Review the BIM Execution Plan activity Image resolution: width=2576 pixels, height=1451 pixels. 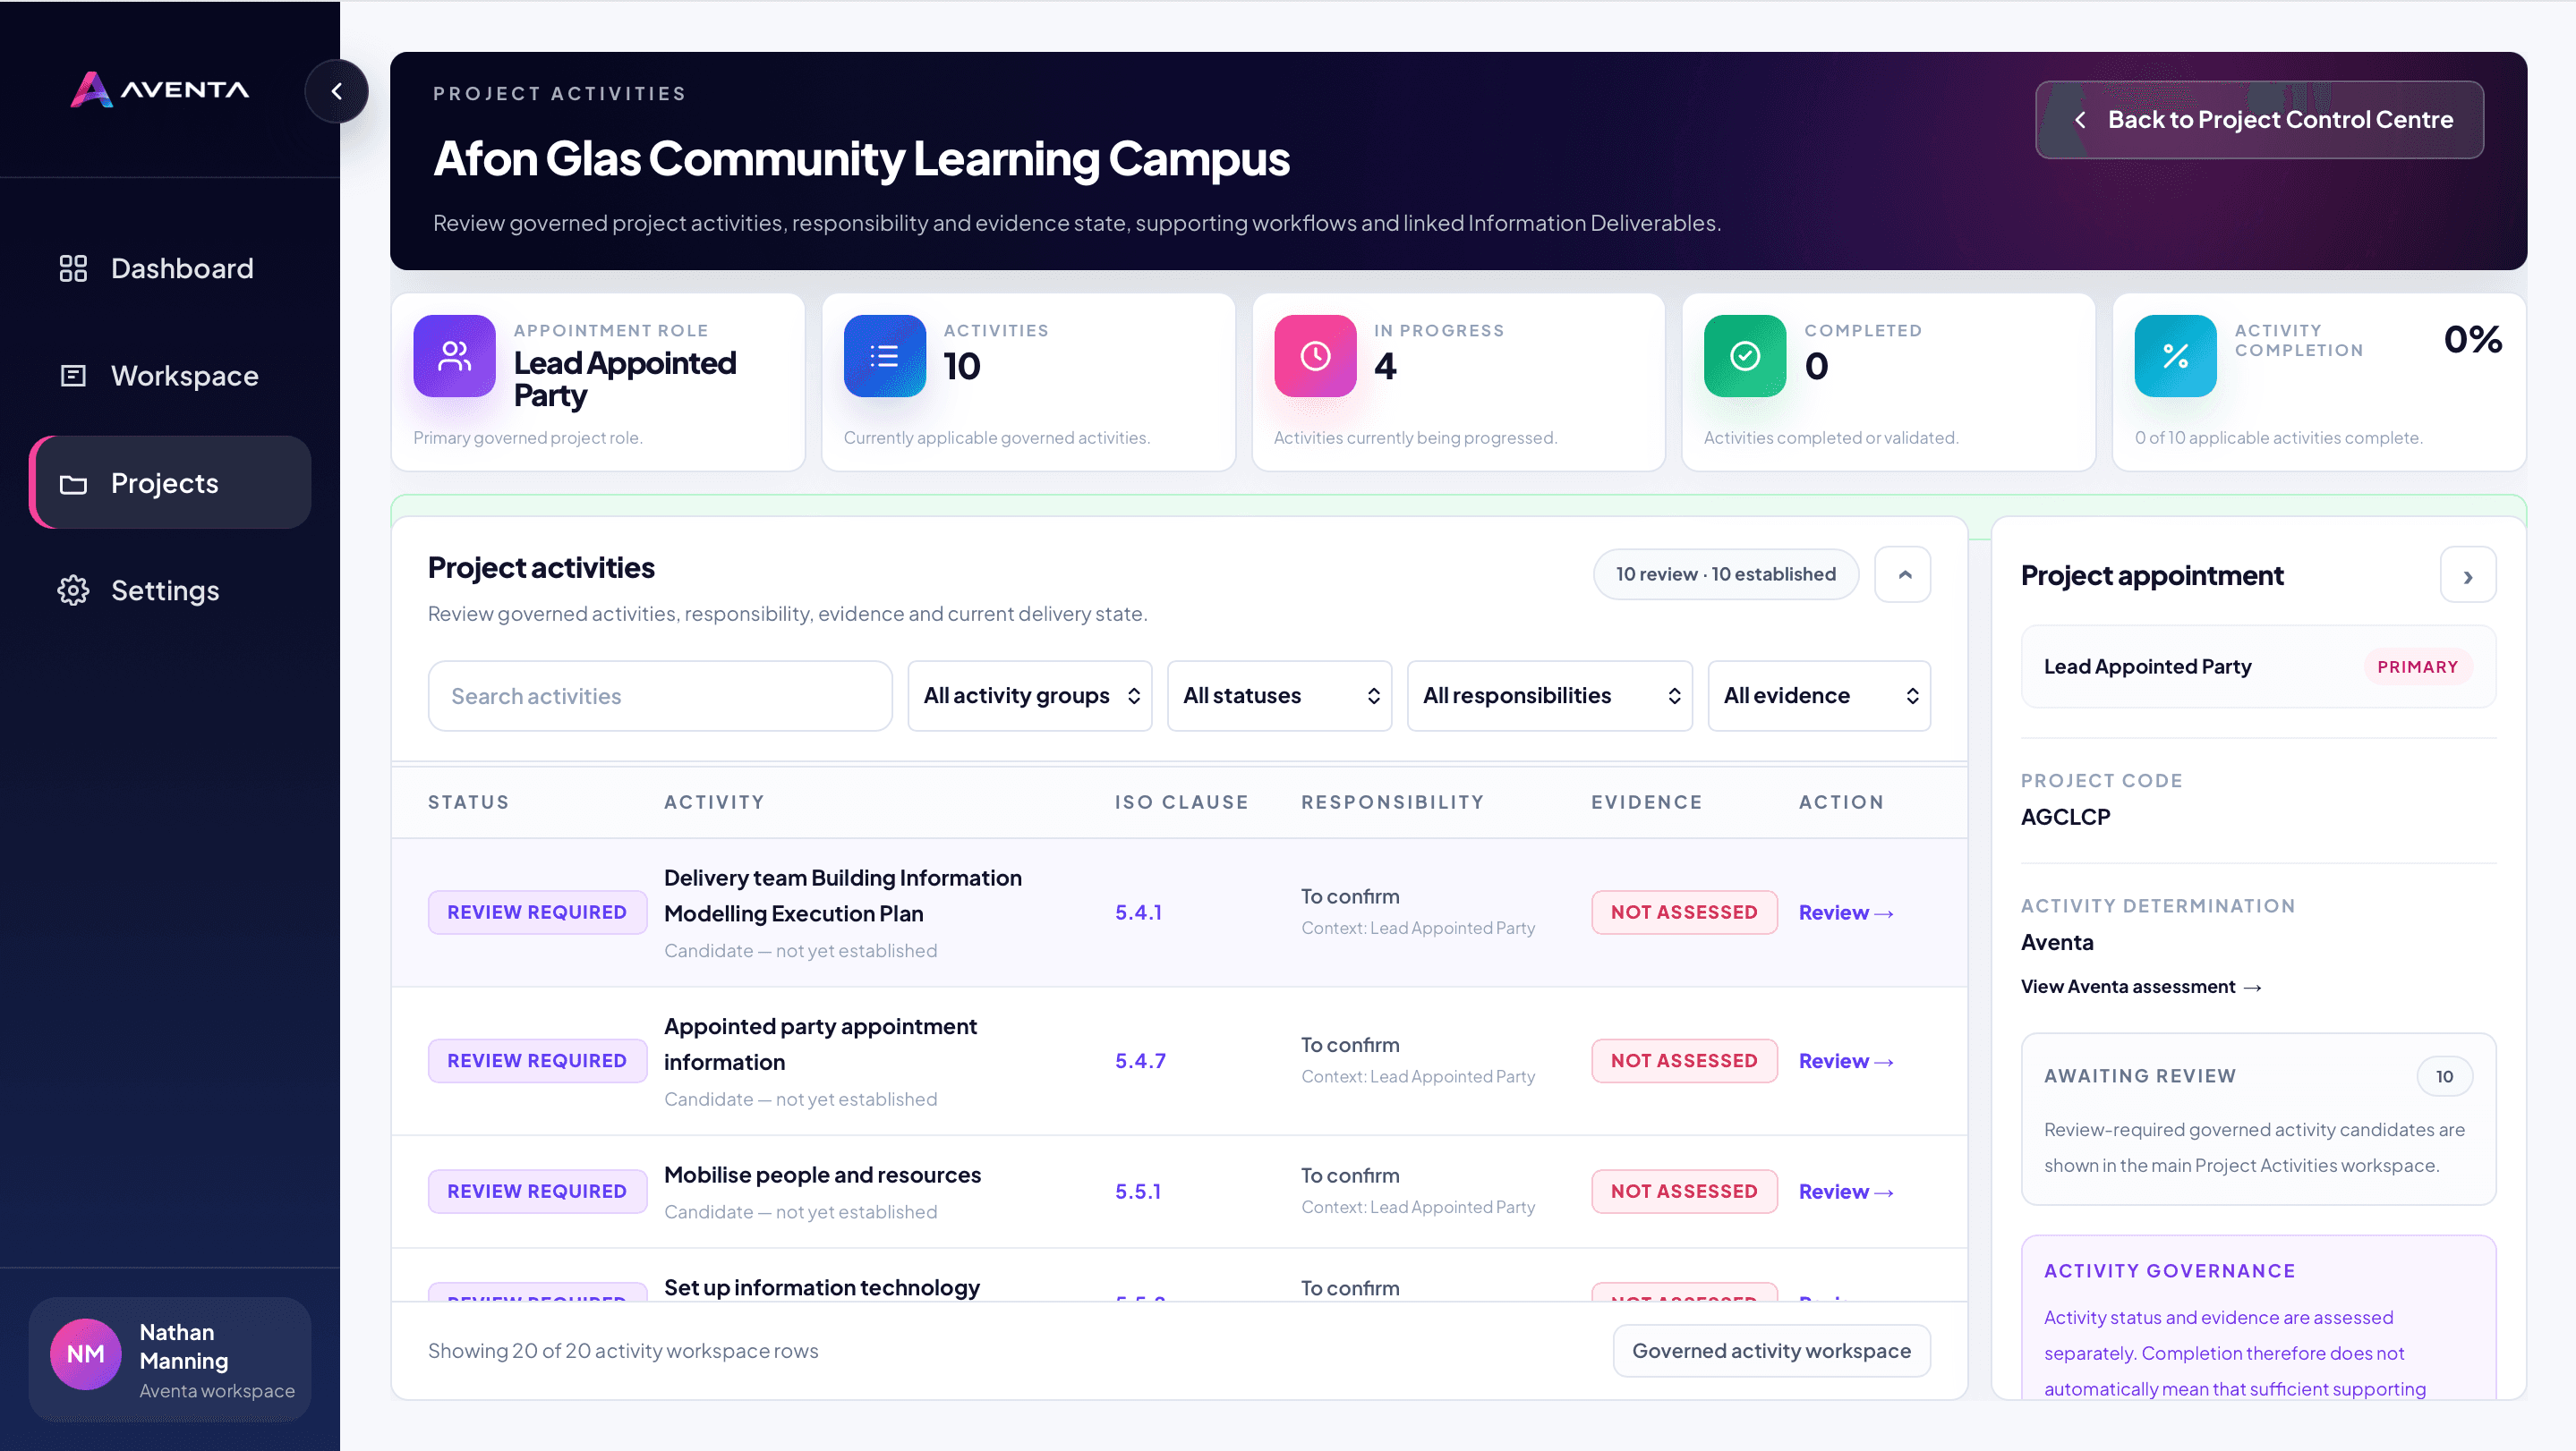[x=1845, y=912]
